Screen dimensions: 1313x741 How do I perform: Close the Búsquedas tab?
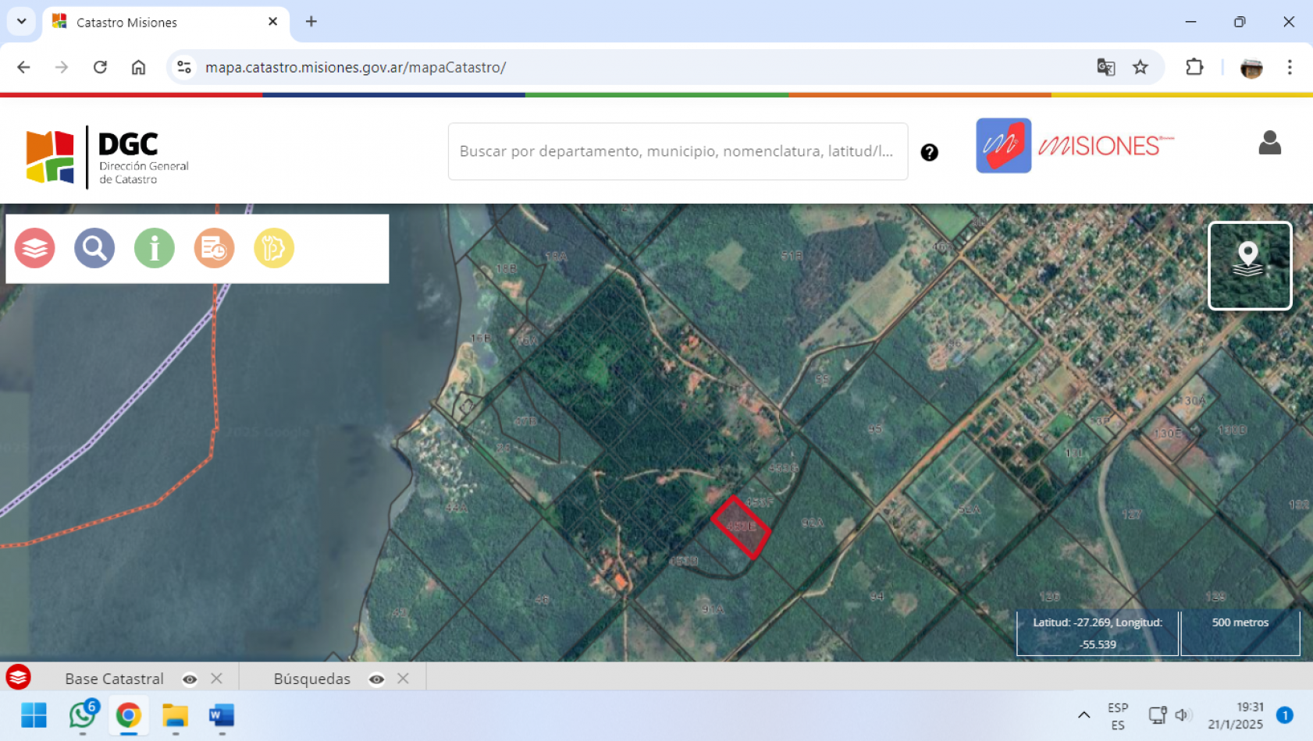(403, 679)
